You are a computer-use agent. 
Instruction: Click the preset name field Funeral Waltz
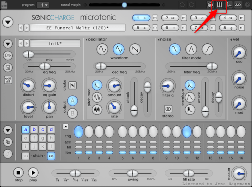pyautogui.click(x=78, y=28)
